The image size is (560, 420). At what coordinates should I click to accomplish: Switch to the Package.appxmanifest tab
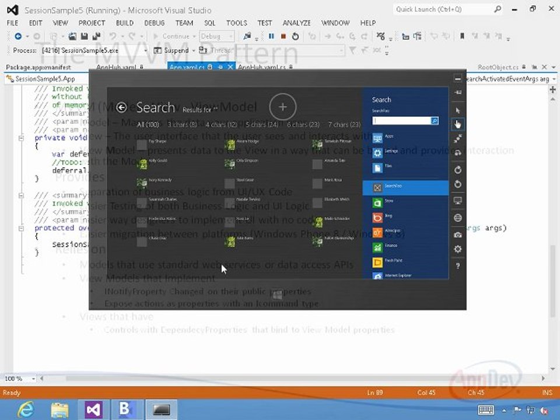click(x=38, y=67)
